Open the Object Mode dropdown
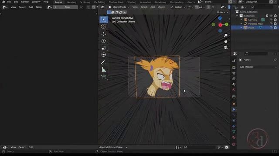279x156 pixels. (119, 7)
